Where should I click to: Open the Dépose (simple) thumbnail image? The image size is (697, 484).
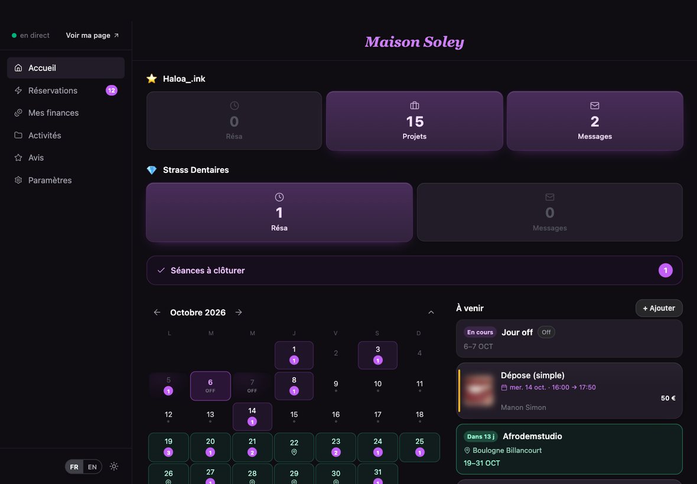tap(478, 391)
